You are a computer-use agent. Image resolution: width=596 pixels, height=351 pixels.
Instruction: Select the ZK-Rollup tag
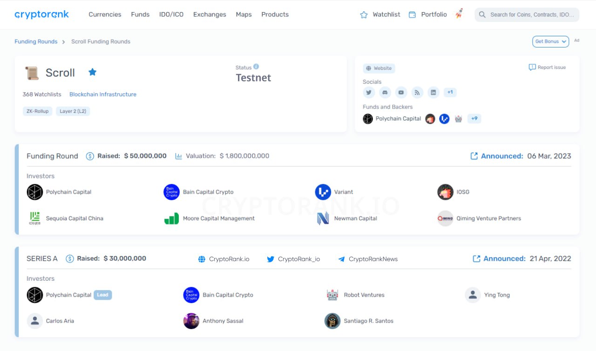point(37,111)
